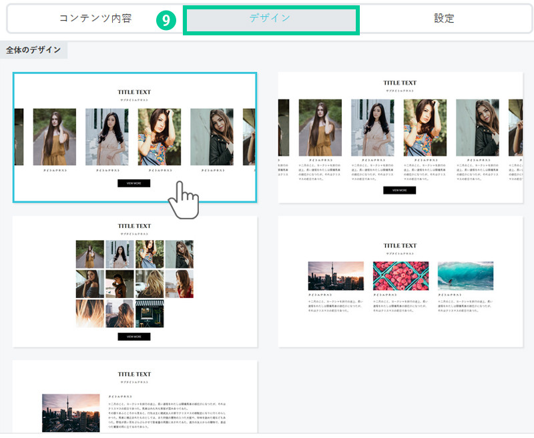Pick the three-column landscape photo design
Viewport: 534px width, 438px height.
tap(400, 282)
